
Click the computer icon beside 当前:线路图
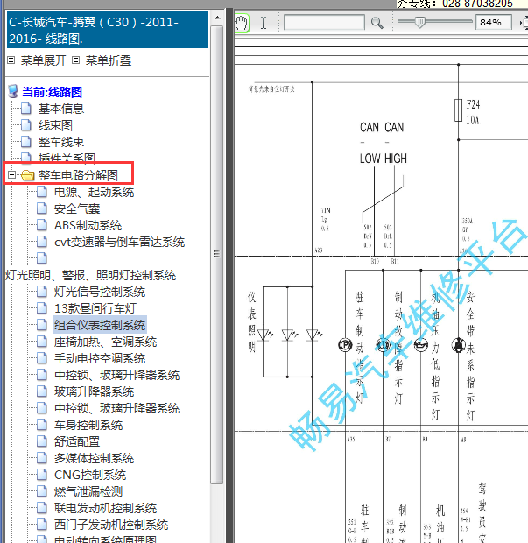13,91
